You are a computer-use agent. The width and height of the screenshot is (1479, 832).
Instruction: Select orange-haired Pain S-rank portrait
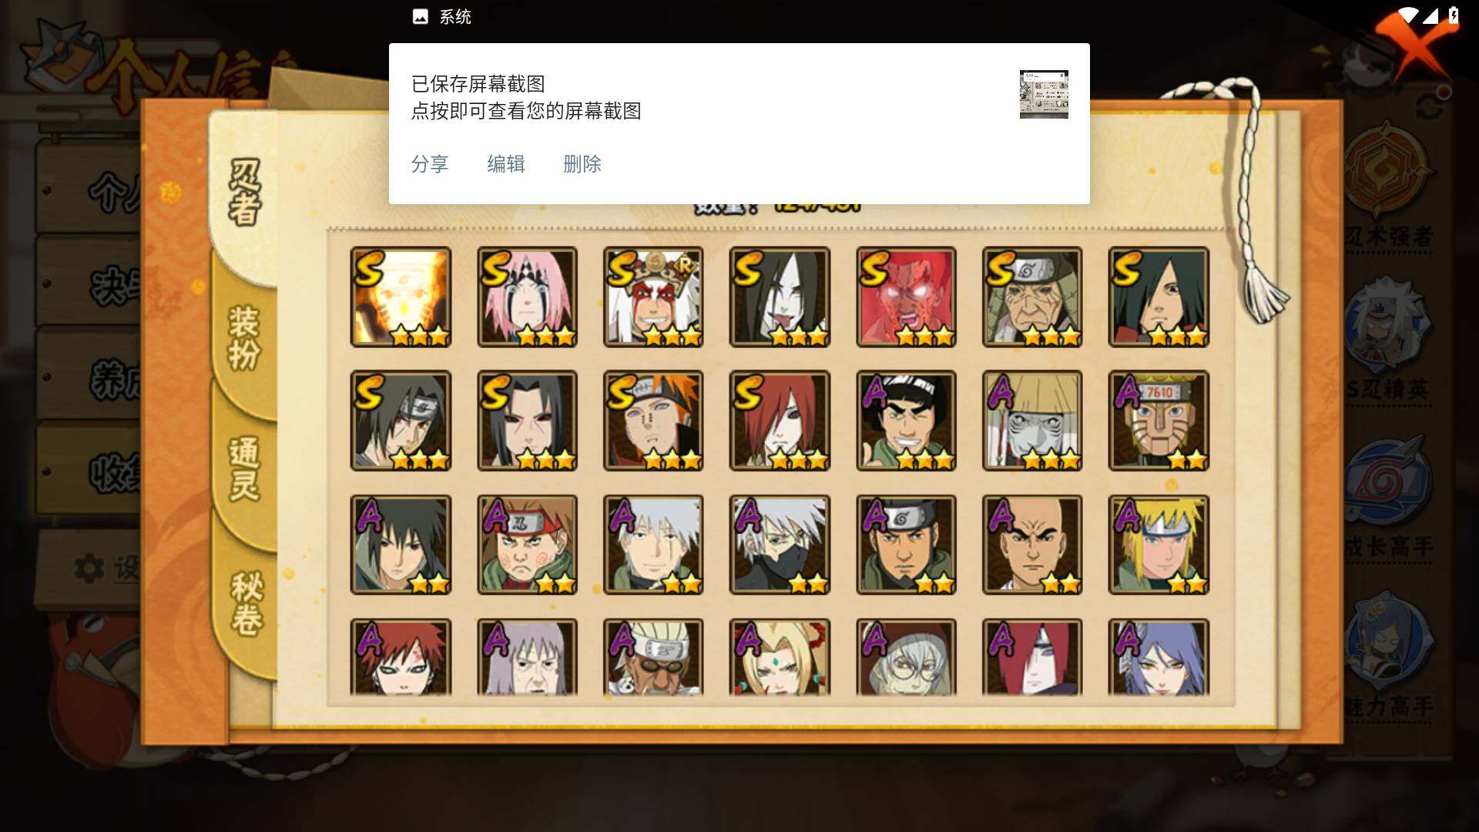click(x=653, y=421)
